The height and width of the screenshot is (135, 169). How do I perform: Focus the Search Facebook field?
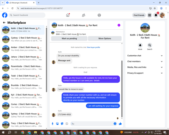point(27,15)
